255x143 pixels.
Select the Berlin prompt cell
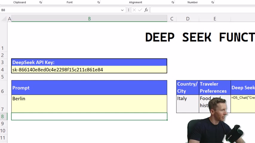[x=89, y=104]
